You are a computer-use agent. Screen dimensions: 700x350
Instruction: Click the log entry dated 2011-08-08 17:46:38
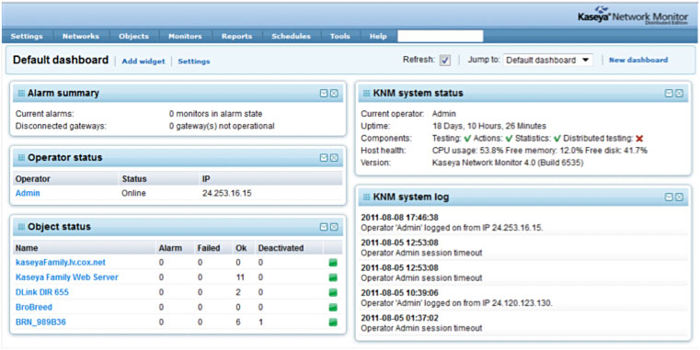pyautogui.click(x=523, y=222)
